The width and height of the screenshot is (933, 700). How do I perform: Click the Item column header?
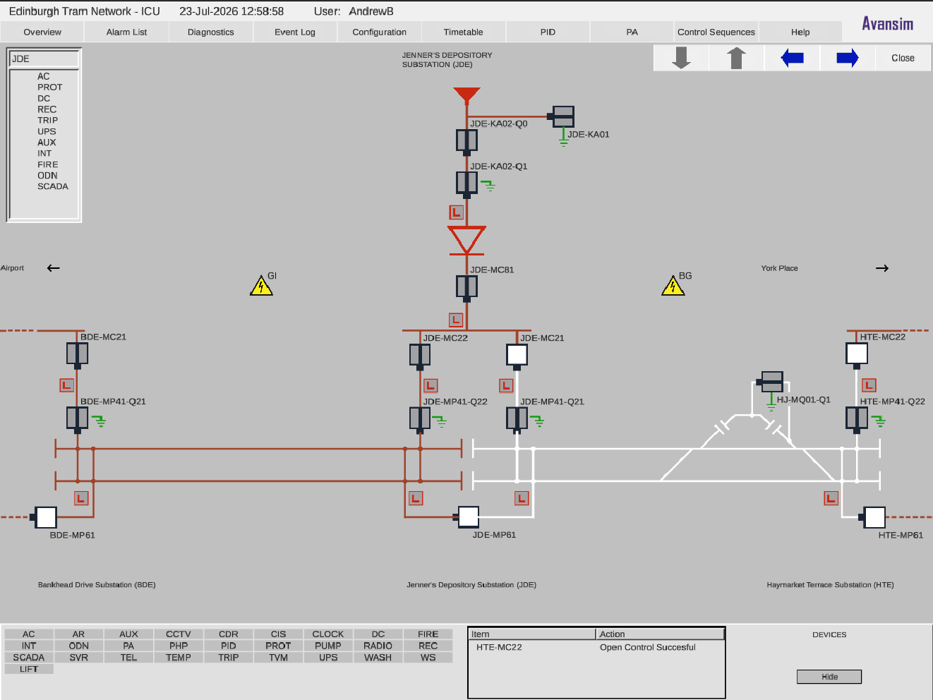pyautogui.click(x=533, y=634)
